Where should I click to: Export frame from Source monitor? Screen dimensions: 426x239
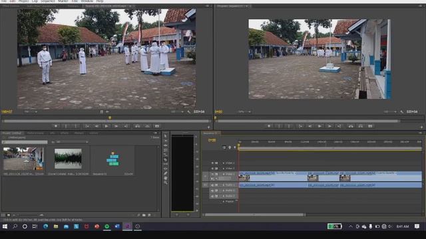pyautogui.click(x=157, y=126)
